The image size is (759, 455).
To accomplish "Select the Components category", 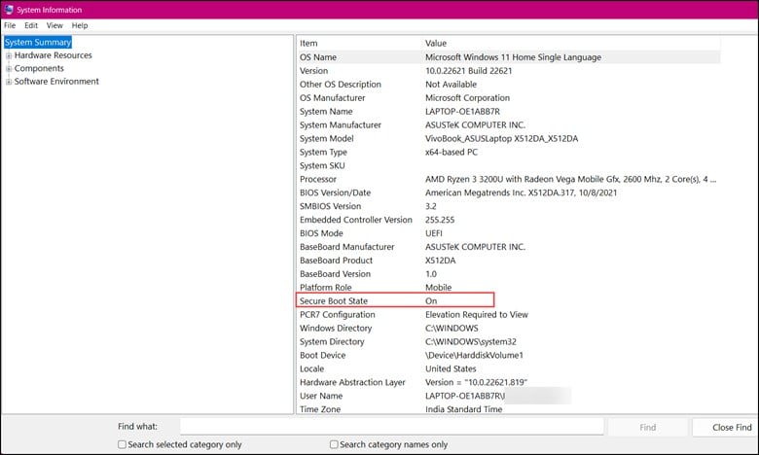I will 39,68.
